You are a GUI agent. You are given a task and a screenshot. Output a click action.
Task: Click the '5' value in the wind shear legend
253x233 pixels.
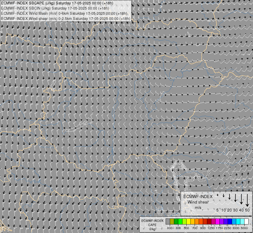pyautogui.click(x=218, y=210)
